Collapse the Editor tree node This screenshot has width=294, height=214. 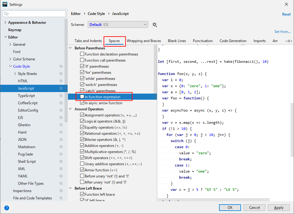click(x=5, y=37)
